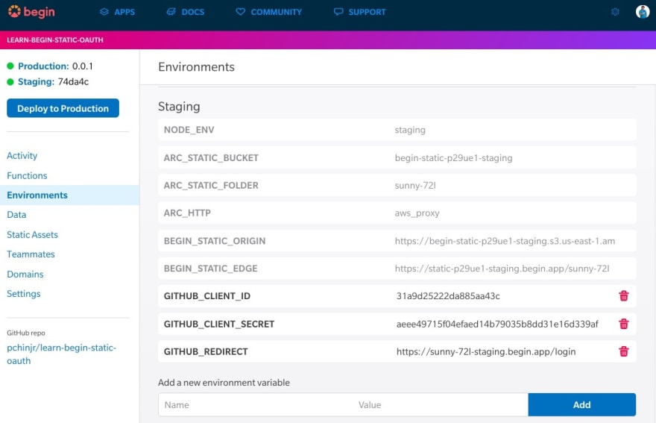Click ARC_STATIC_BUCKET value begin-static-p29ue1-staging
The width and height of the screenshot is (656, 423).
(x=453, y=157)
